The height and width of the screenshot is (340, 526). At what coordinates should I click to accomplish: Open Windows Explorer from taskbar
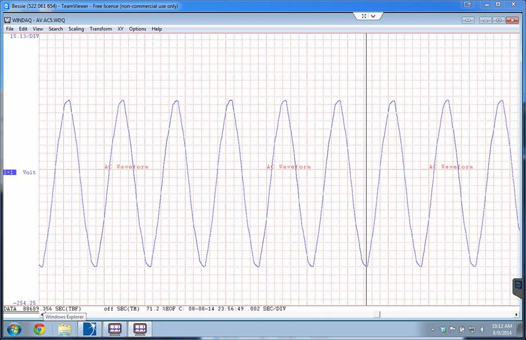click(x=64, y=329)
